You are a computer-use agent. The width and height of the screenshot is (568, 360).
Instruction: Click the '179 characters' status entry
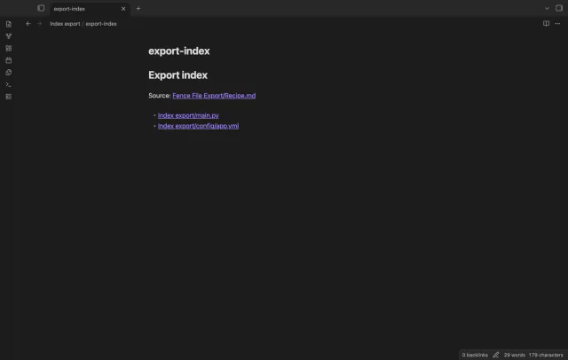(546, 355)
